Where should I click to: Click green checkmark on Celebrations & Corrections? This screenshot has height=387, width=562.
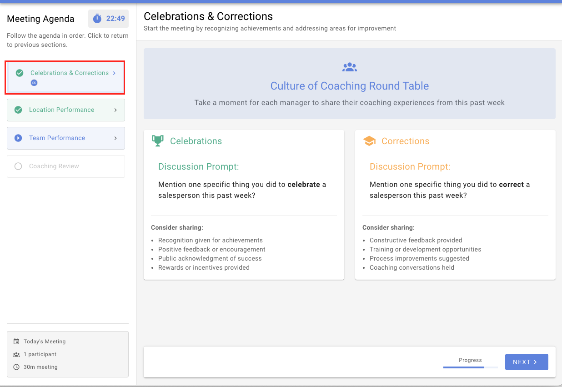20,73
